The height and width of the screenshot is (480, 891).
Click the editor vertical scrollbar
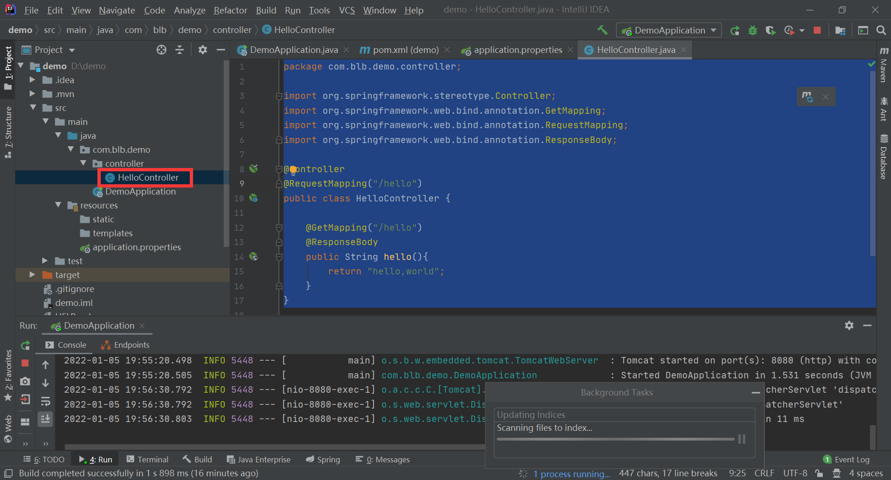coord(872,162)
